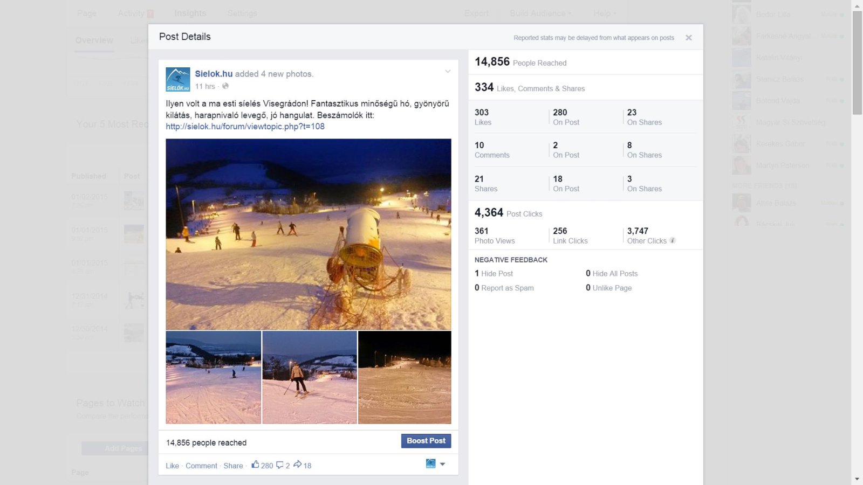Close the Post Details dialog
863x485 pixels.
coord(689,38)
